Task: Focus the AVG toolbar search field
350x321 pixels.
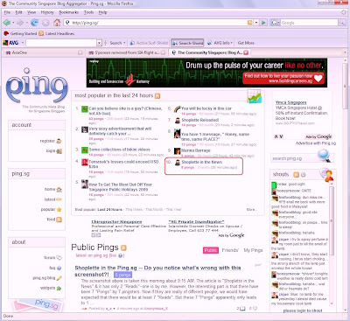Action: [x=61, y=43]
